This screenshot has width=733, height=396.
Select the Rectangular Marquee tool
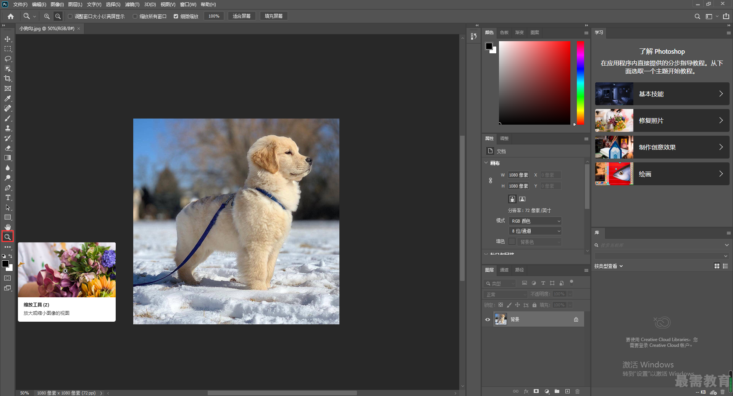(x=8, y=49)
